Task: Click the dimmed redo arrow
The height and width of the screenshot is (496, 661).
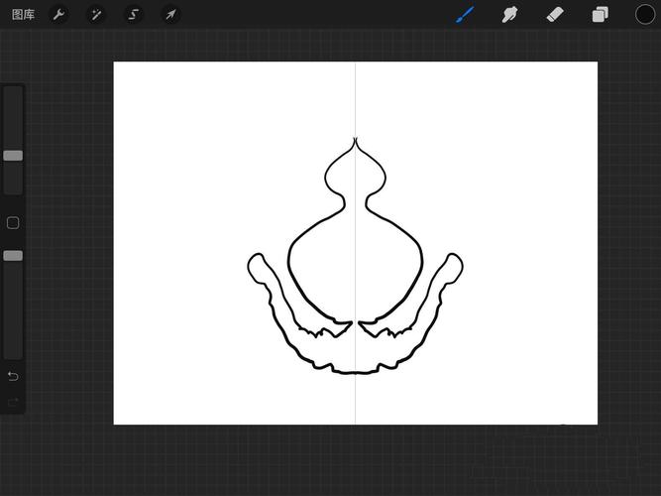Action: (13, 402)
